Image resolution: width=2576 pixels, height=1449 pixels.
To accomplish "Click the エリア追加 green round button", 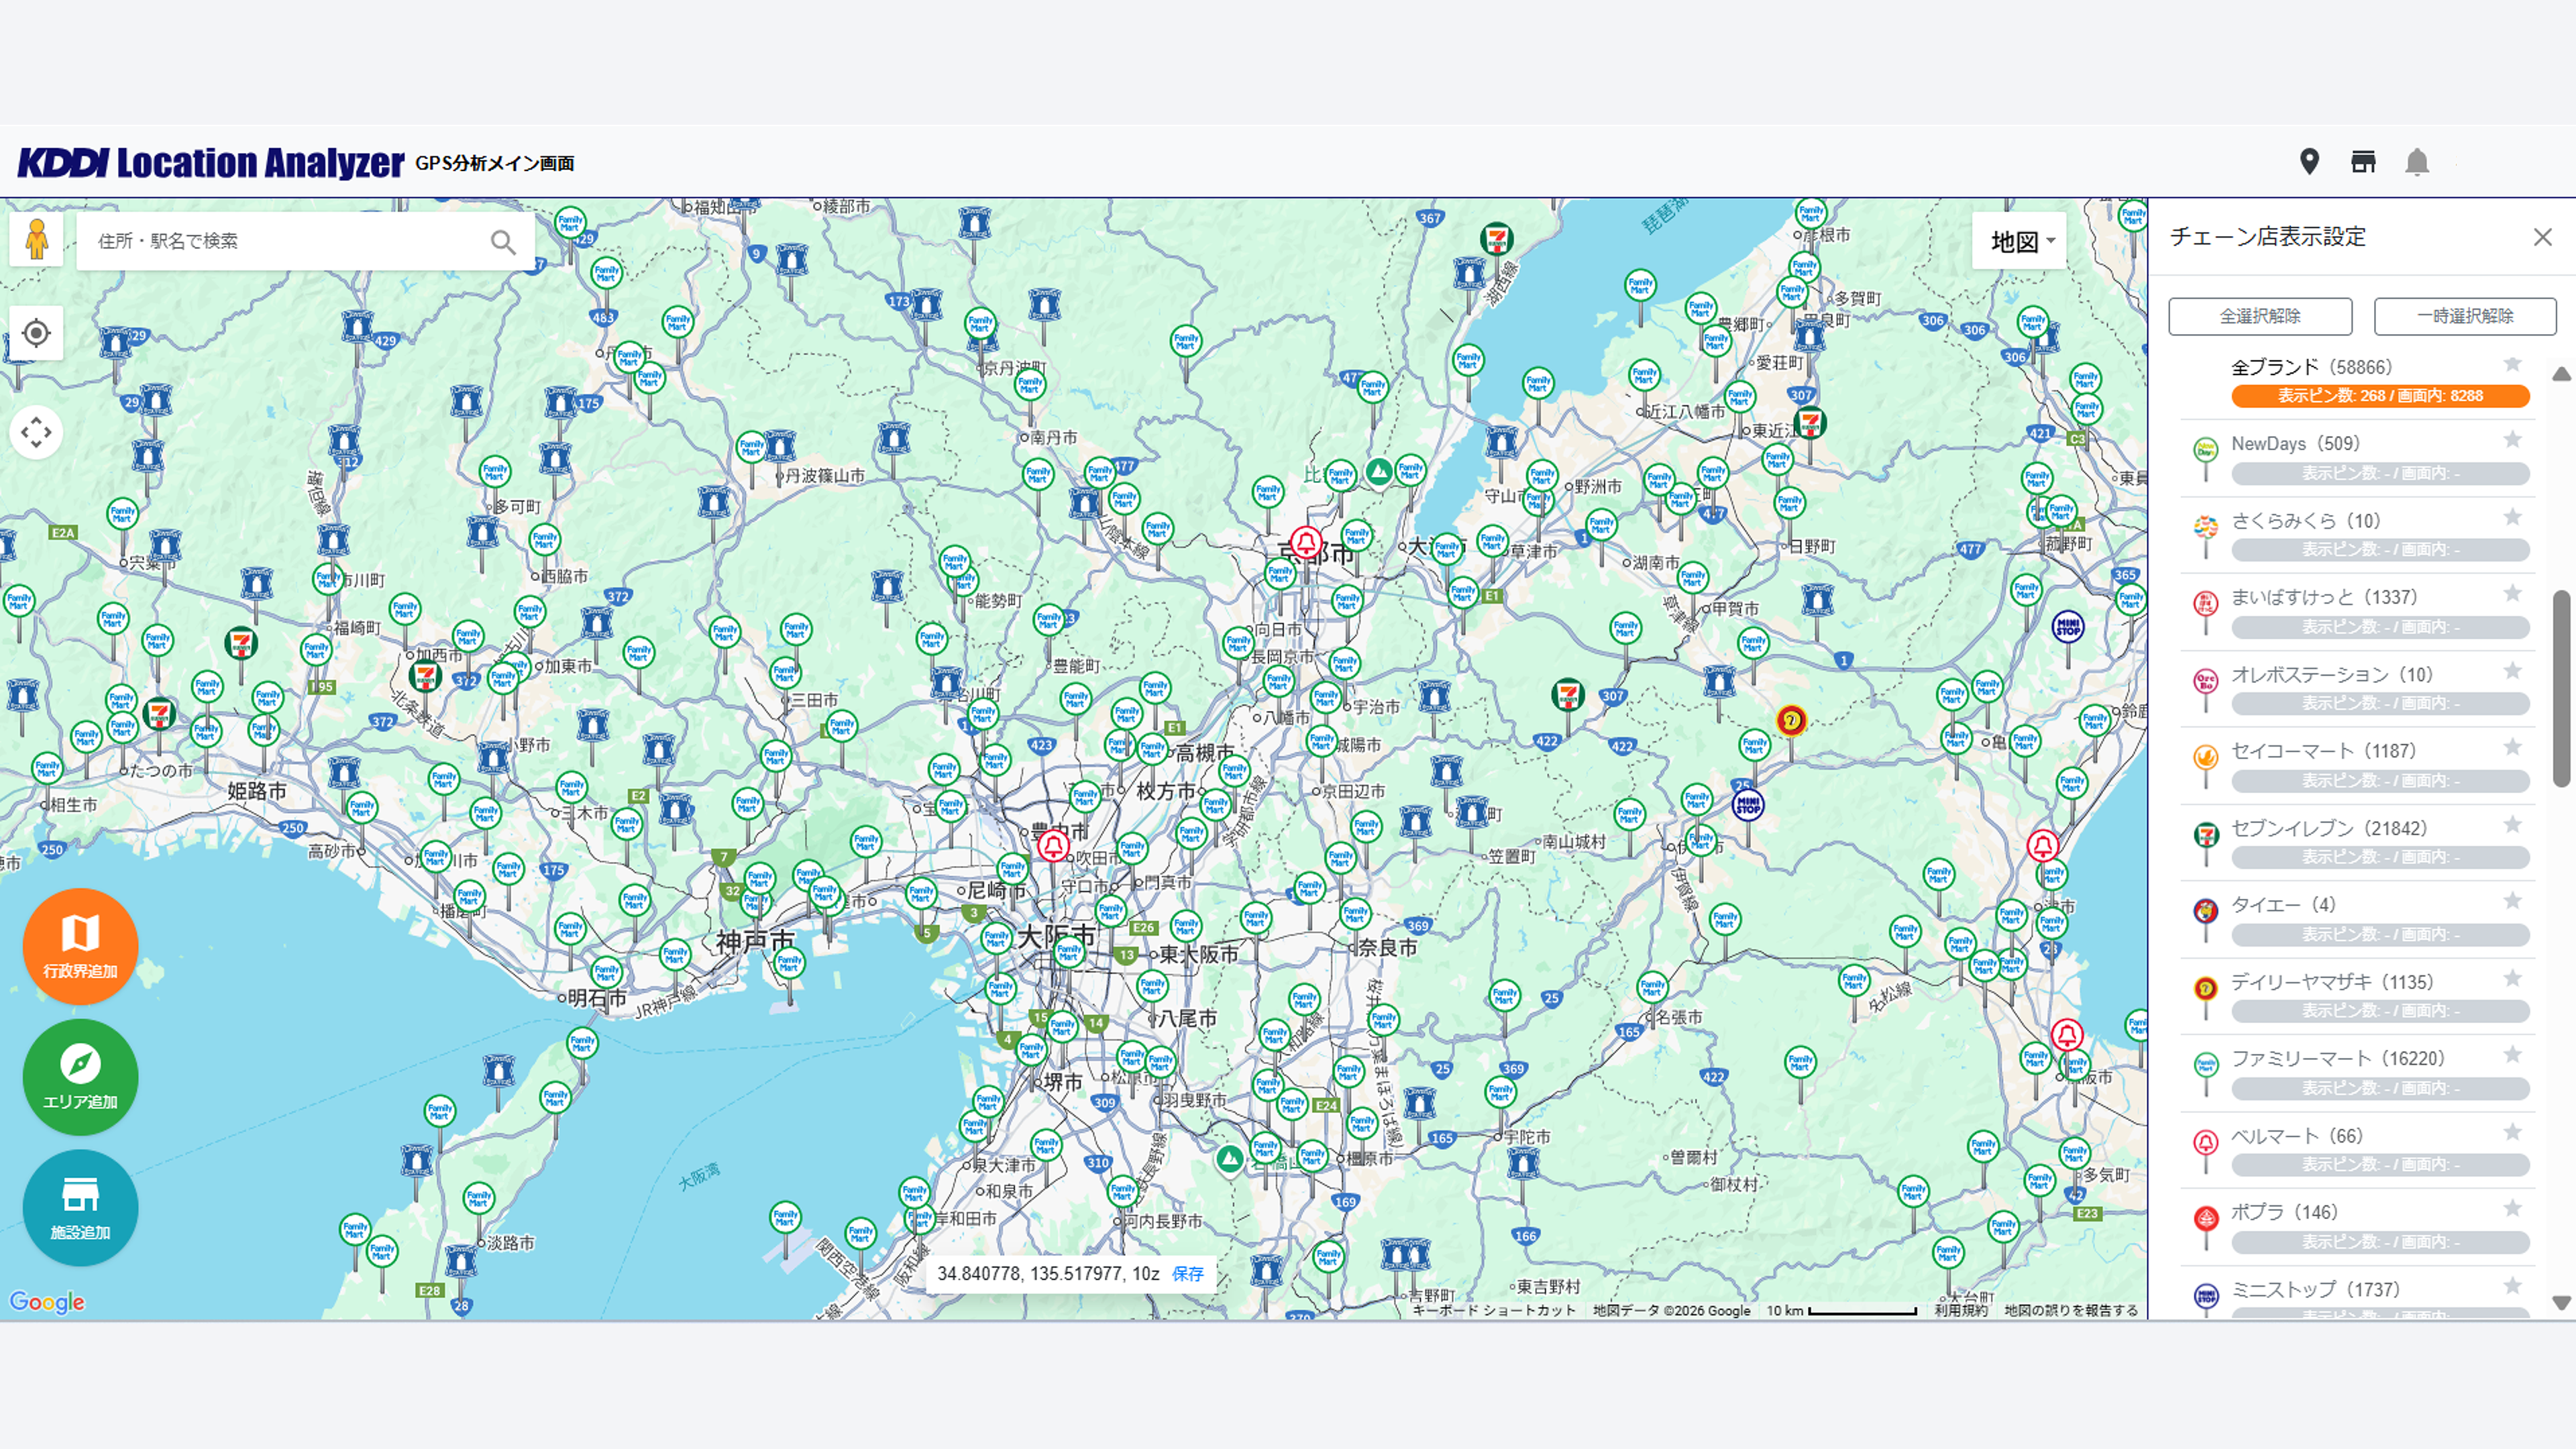I will point(80,1077).
